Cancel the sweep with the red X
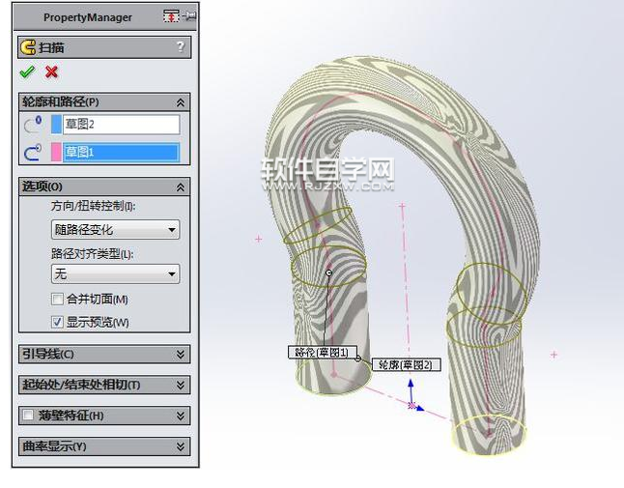 click(x=51, y=72)
